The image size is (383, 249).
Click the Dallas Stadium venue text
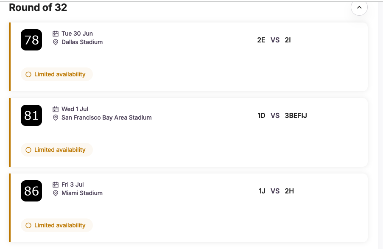(x=82, y=42)
